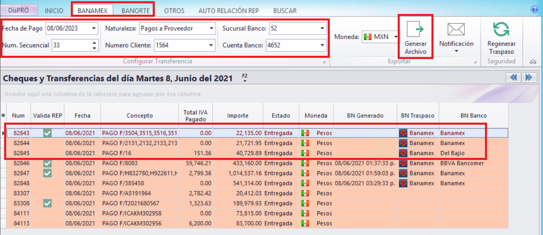543x235 pixels.
Task: Sort by the Importe column header
Action: (238, 116)
